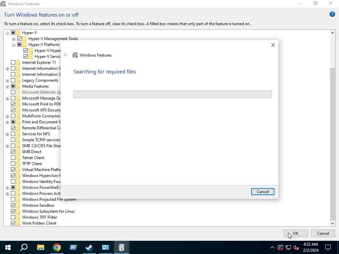Close the Searching for required files dialog
Screen dimensions: 339x254
click(x=273, y=45)
